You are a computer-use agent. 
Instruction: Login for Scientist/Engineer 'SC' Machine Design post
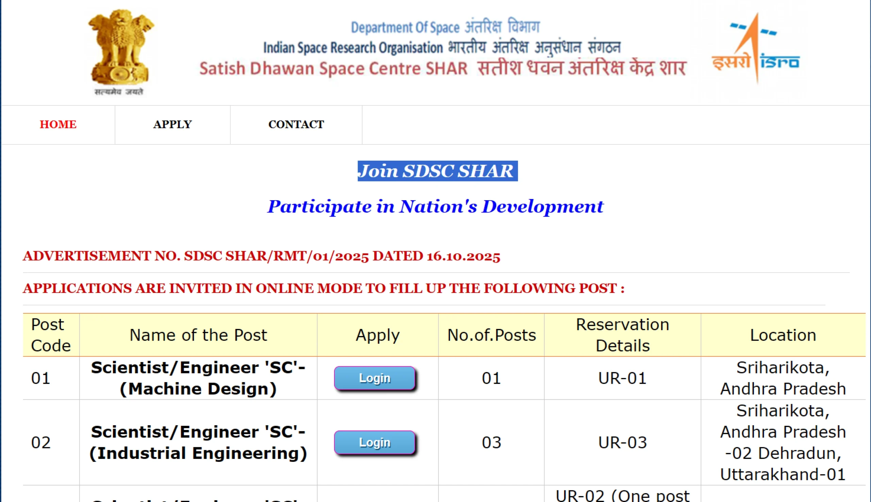click(x=375, y=378)
